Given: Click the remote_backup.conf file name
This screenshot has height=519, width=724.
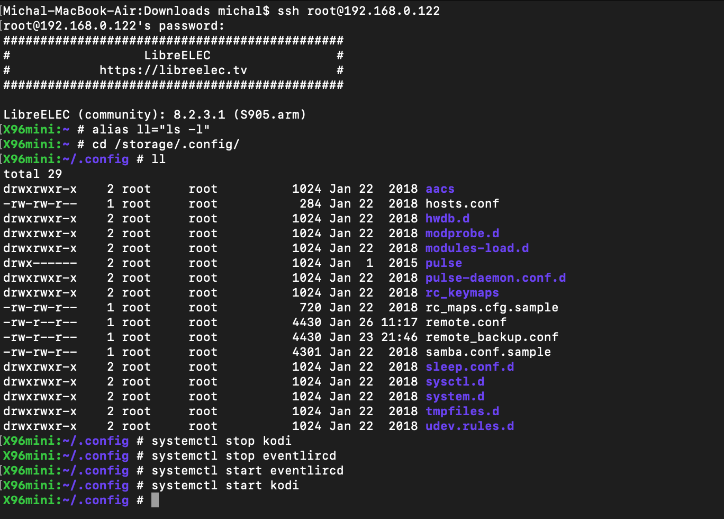Looking at the screenshot, I should pos(492,337).
